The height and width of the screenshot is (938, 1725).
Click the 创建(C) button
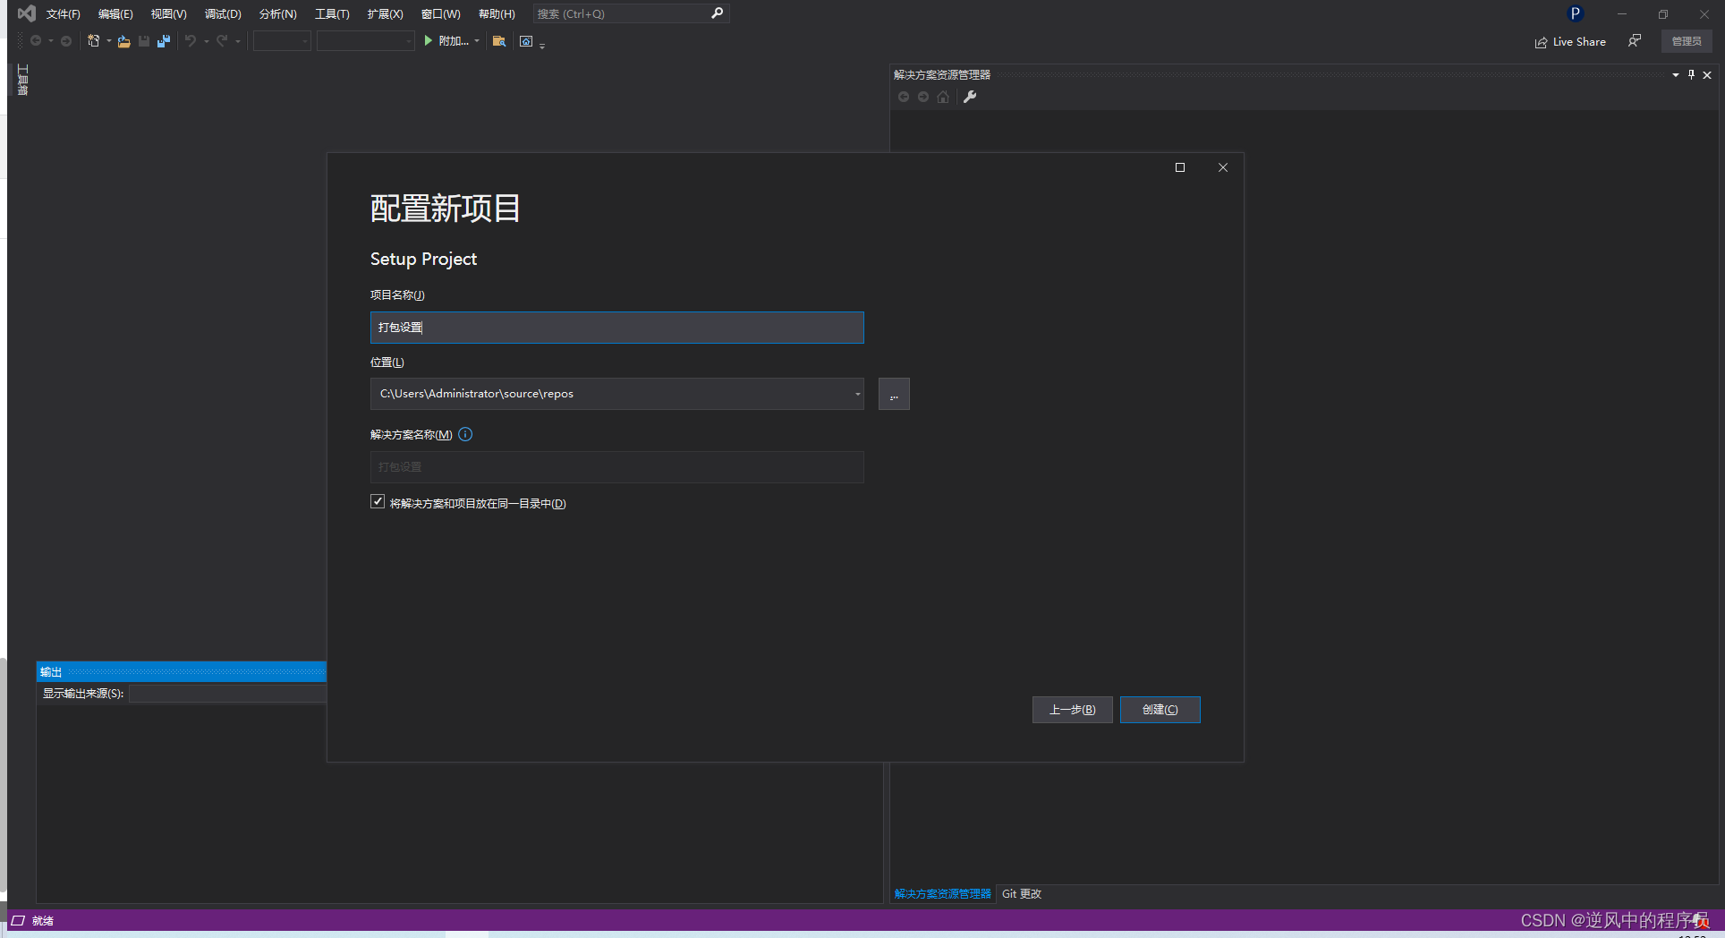click(x=1160, y=710)
